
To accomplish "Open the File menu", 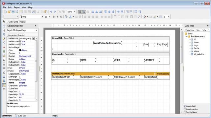I will 4,8.
